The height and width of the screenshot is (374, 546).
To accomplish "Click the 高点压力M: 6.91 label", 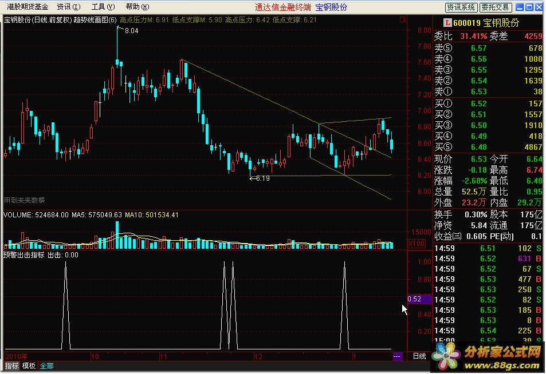I will 144,20.
